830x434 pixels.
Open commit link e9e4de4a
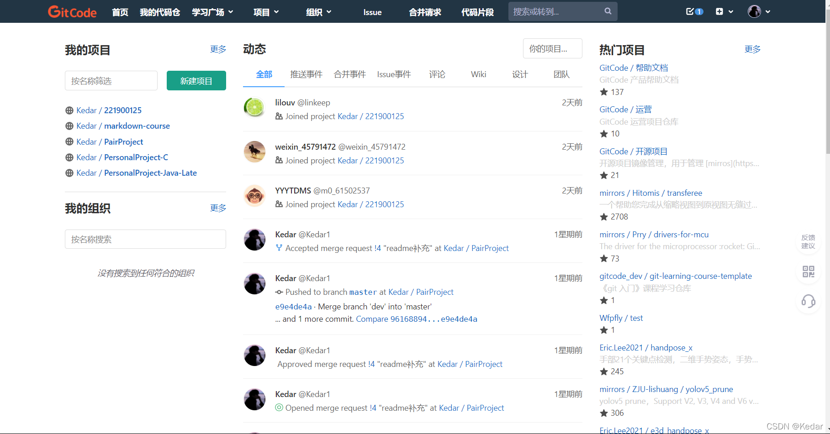point(293,307)
